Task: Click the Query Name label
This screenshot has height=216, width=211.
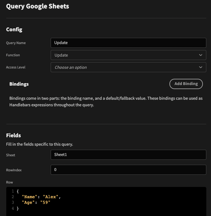Action: click(16, 43)
